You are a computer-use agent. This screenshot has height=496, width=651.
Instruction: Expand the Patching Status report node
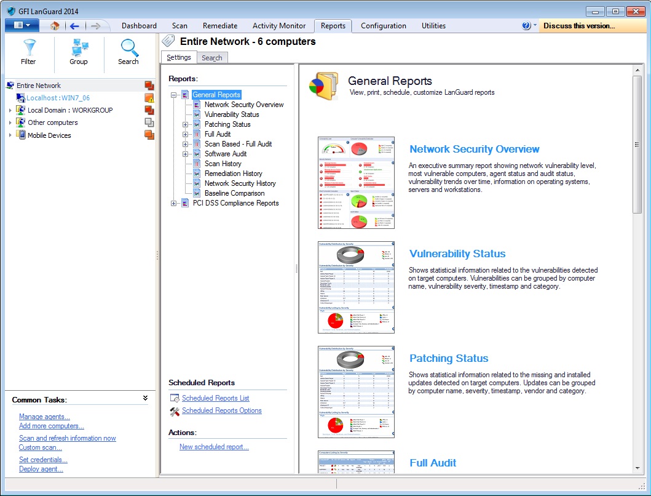[185, 124]
